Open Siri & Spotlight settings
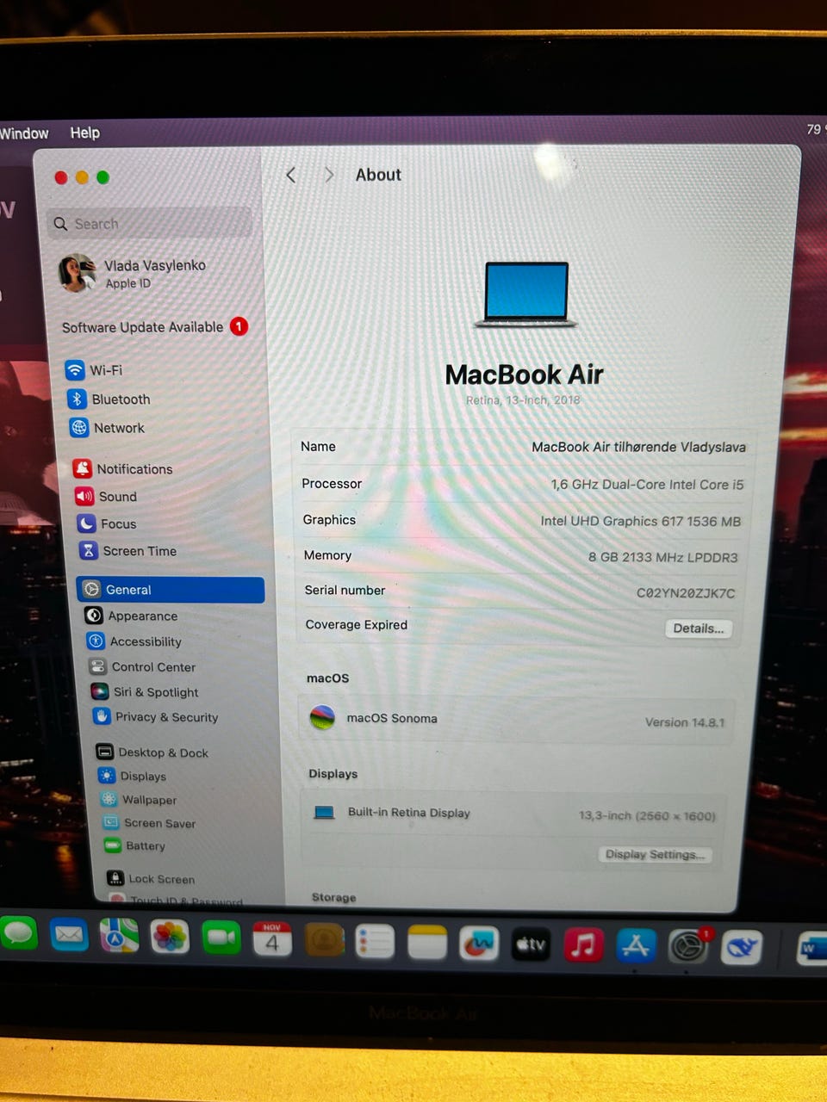Viewport: 827px width, 1102px height. point(145,691)
